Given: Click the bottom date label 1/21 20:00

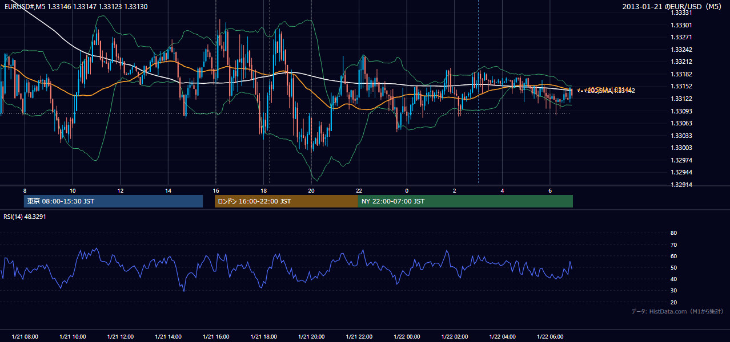Looking at the screenshot, I should [x=311, y=336].
